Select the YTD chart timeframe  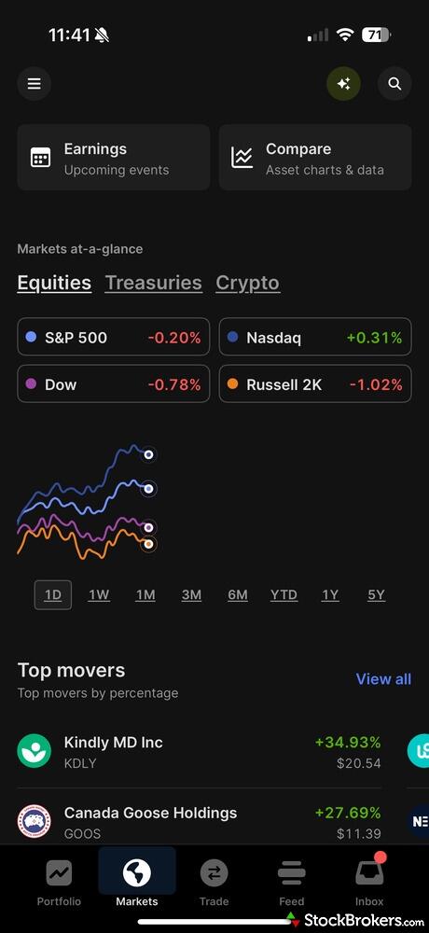pyautogui.click(x=284, y=594)
